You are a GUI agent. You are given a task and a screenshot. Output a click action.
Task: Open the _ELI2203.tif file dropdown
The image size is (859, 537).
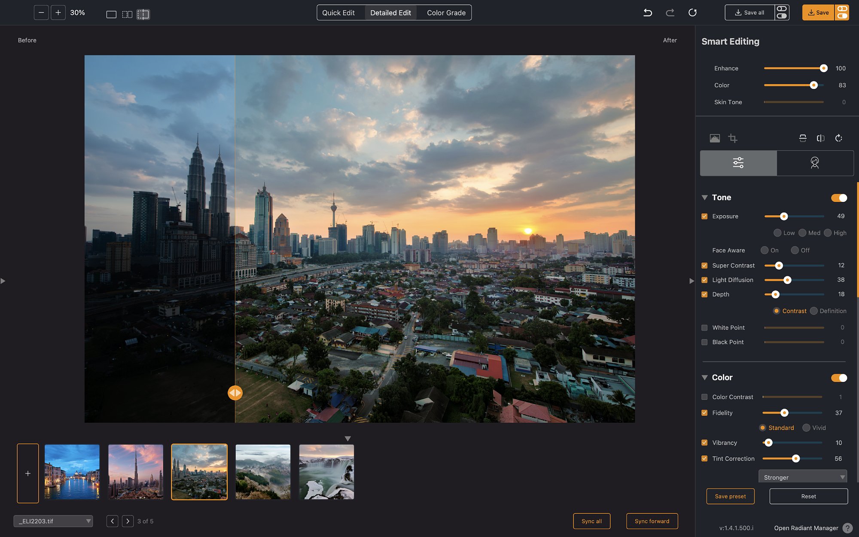pyautogui.click(x=53, y=521)
